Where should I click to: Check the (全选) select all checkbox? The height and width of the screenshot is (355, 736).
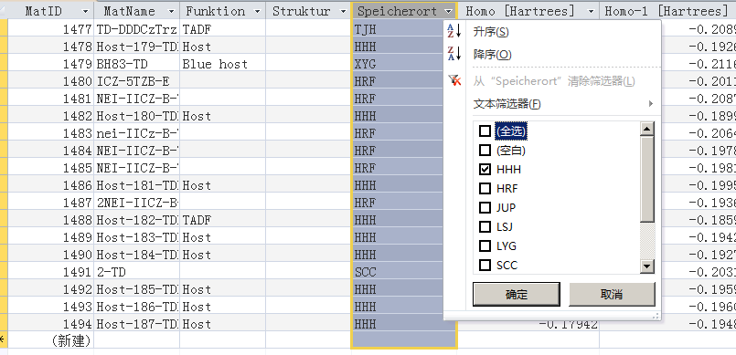click(x=485, y=131)
